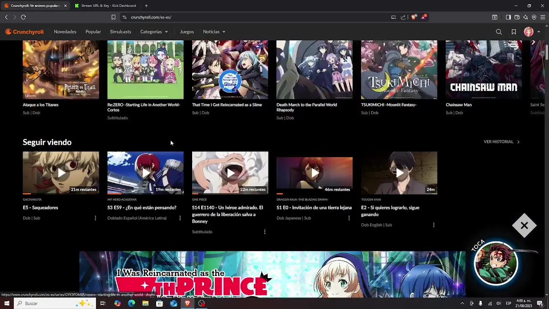This screenshot has width=549, height=309.
Task: Click the Brave Shields icon in address bar
Action: [x=413, y=17]
